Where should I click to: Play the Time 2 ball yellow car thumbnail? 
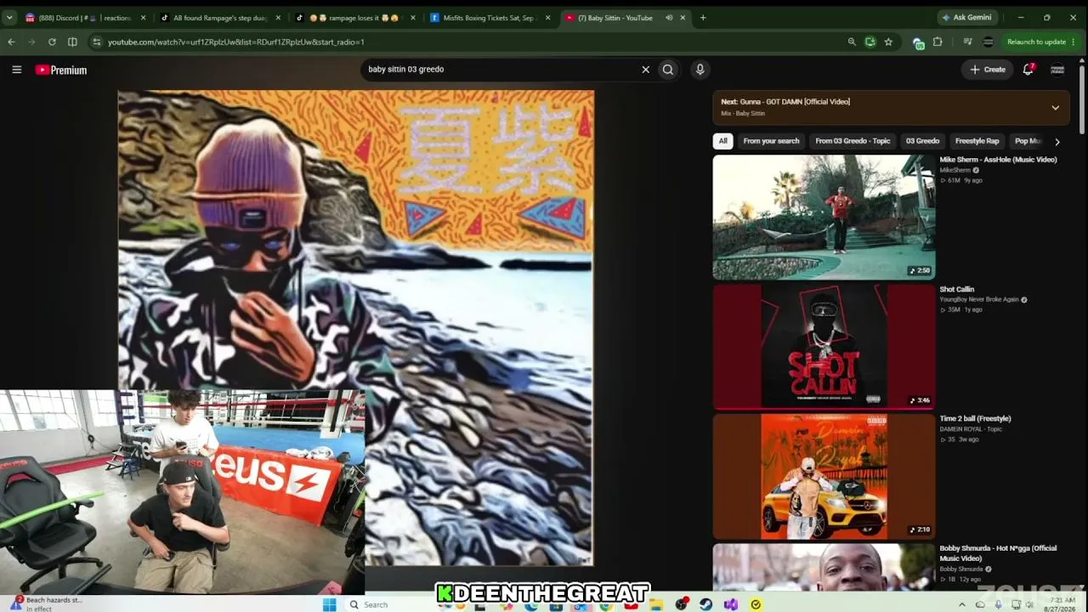click(x=824, y=476)
